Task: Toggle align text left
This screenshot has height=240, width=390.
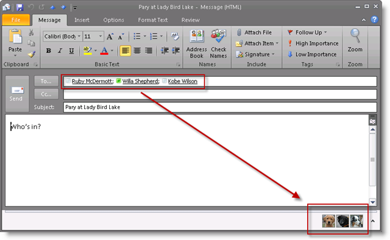Action: click(x=126, y=51)
